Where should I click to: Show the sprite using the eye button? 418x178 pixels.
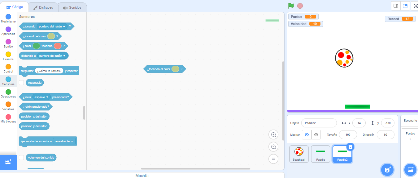tap(307, 135)
